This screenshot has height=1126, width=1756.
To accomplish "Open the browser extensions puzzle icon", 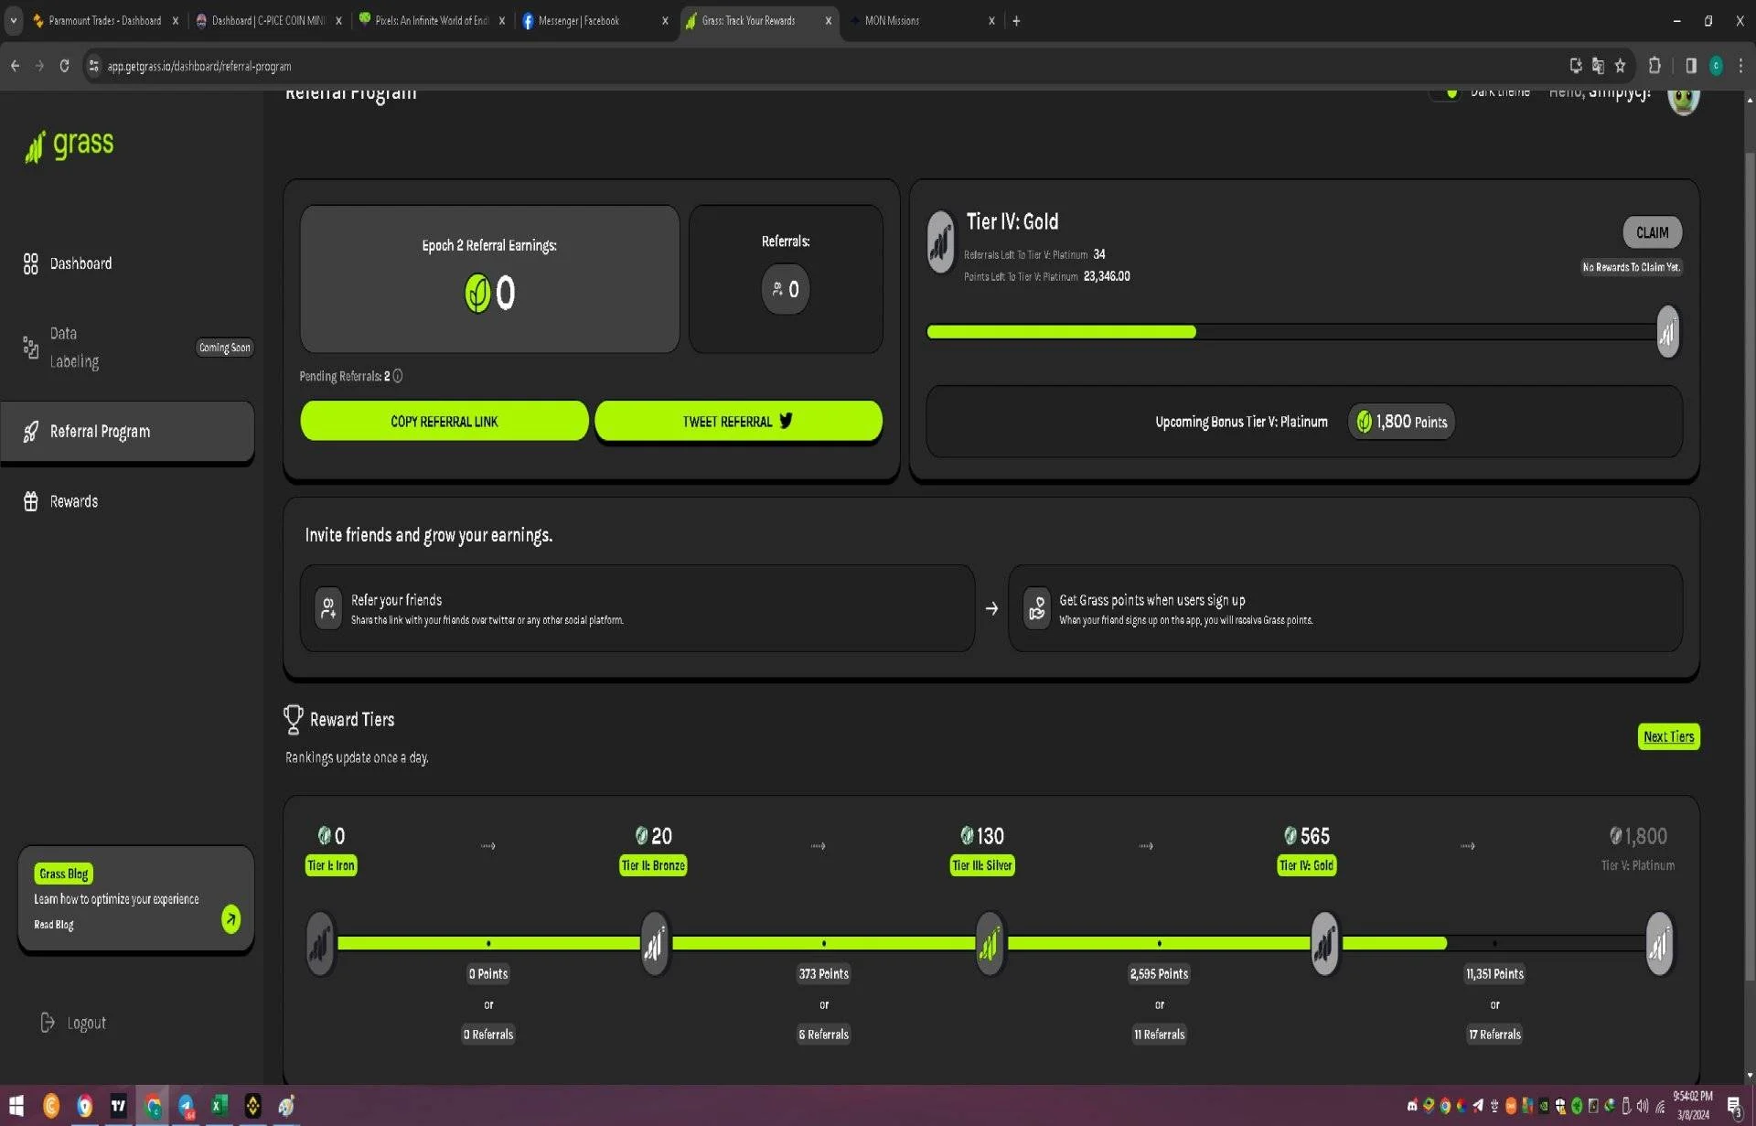I will pyautogui.click(x=1654, y=66).
